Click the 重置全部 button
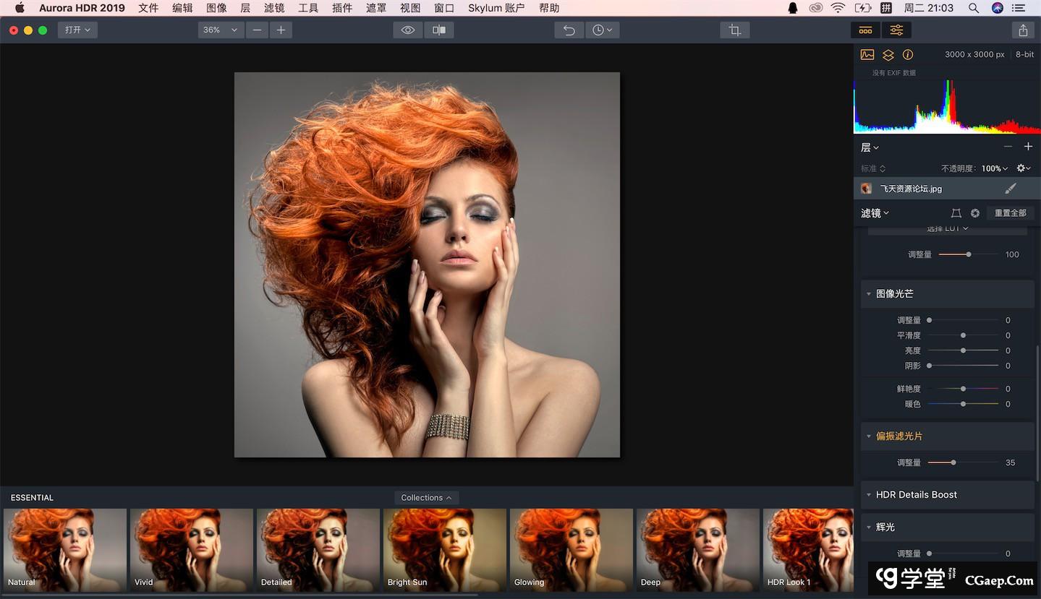The width and height of the screenshot is (1041, 599). click(x=1010, y=213)
